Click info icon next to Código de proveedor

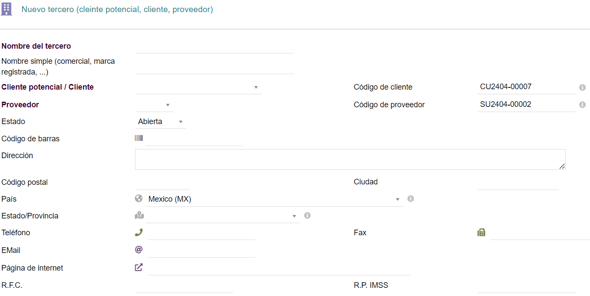click(x=582, y=105)
